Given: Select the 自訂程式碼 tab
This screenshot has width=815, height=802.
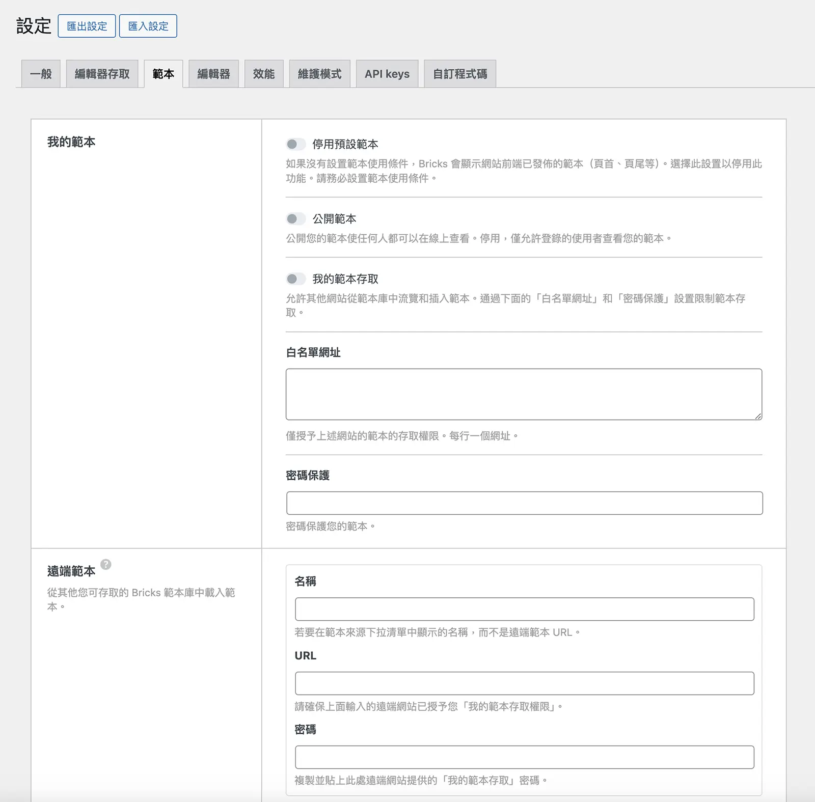Looking at the screenshot, I should [460, 74].
